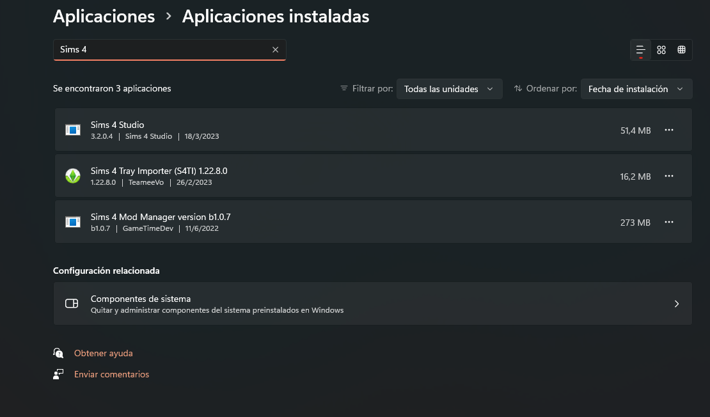Open the Obtener ayuda link

tap(103, 353)
